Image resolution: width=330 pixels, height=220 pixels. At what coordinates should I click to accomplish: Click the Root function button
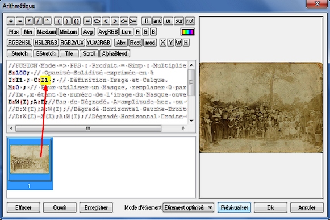pyautogui.click(x=135, y=43)
